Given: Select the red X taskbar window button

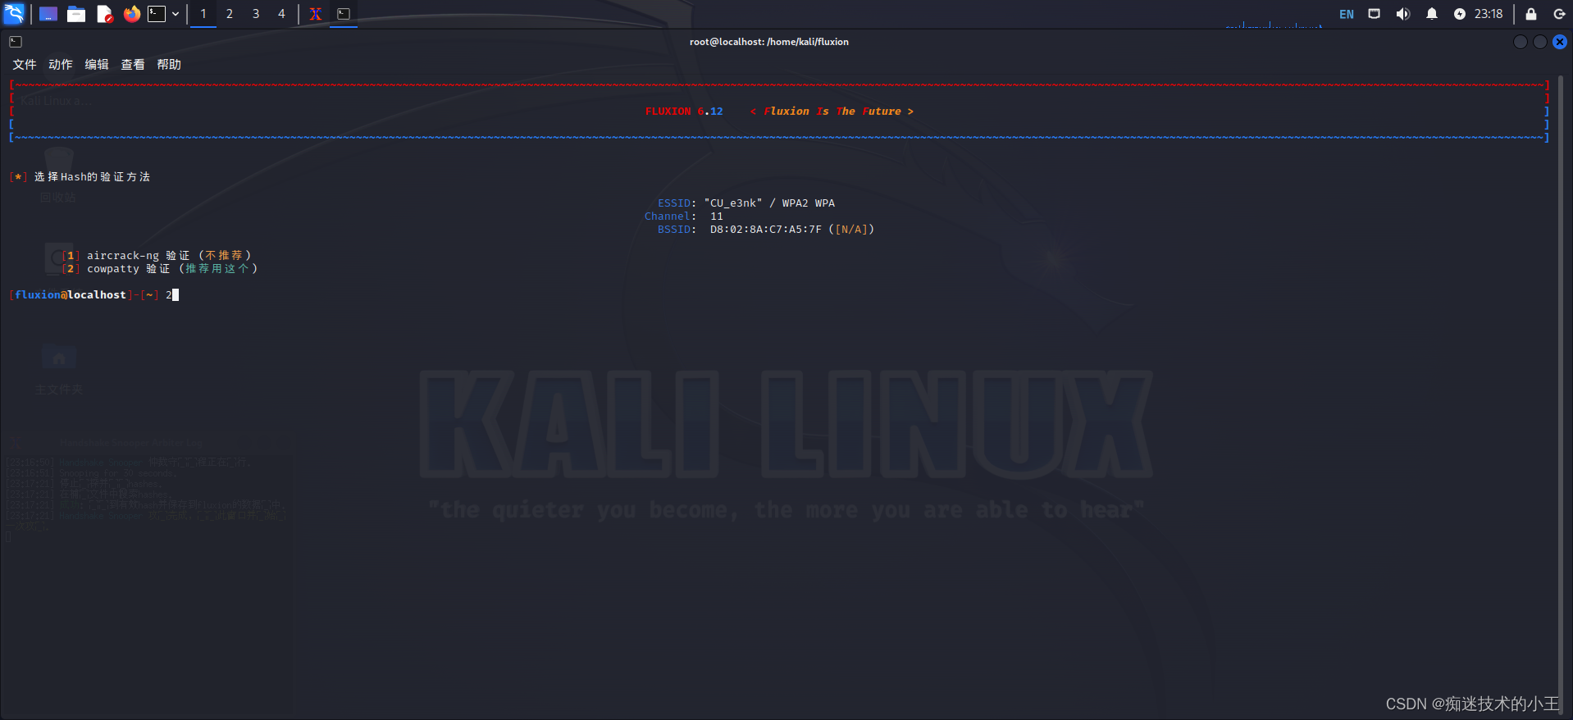Looking at the screenshot, I should pos(315,14).
